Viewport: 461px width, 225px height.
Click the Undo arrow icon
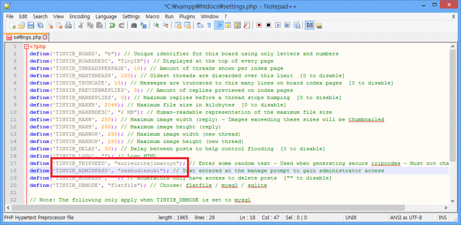point(112,25)
